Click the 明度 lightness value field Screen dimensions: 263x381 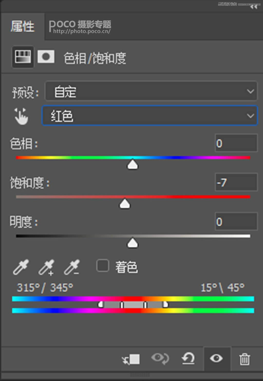pyautogui.click(x=236, y=221)
